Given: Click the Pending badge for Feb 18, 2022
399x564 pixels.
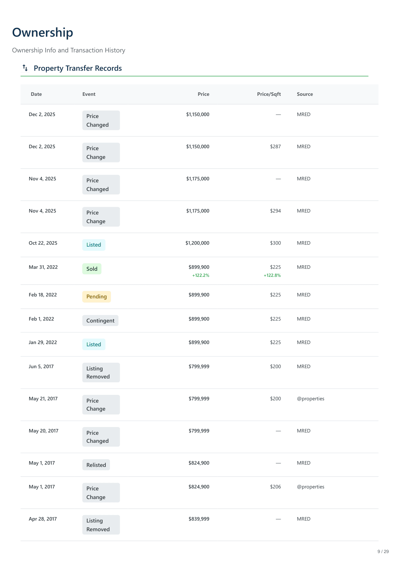Looking at the screenshot, I should coord(96,296).
